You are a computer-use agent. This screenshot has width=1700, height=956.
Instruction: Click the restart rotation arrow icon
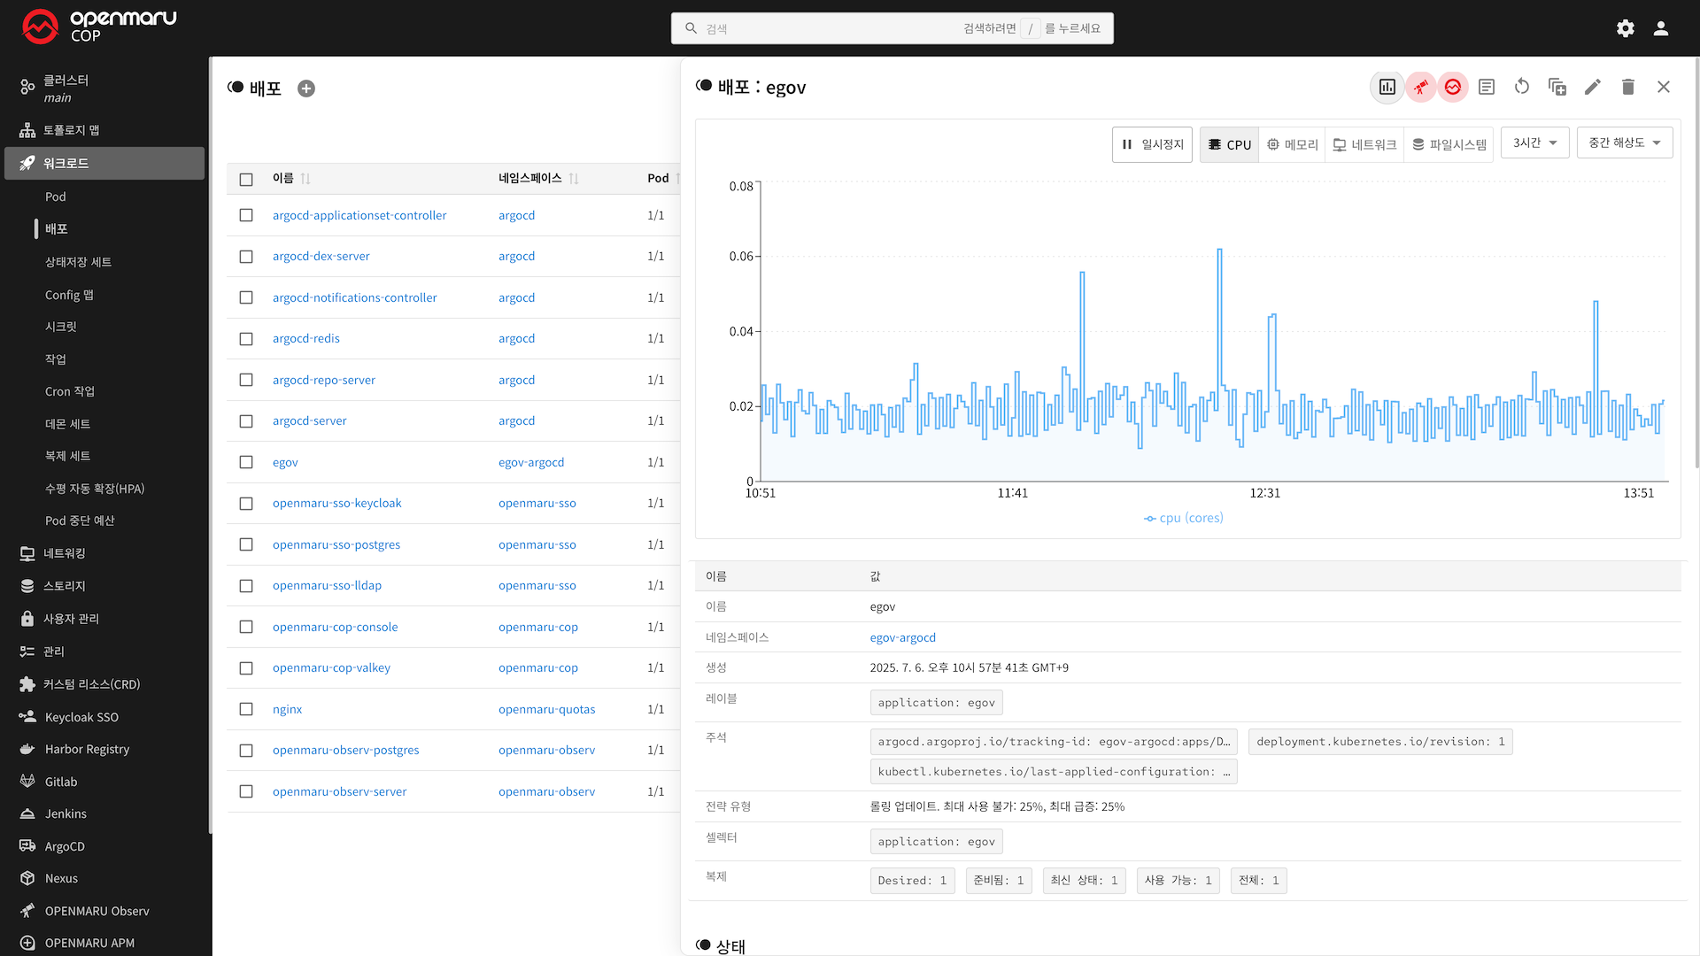[1522, 87]
